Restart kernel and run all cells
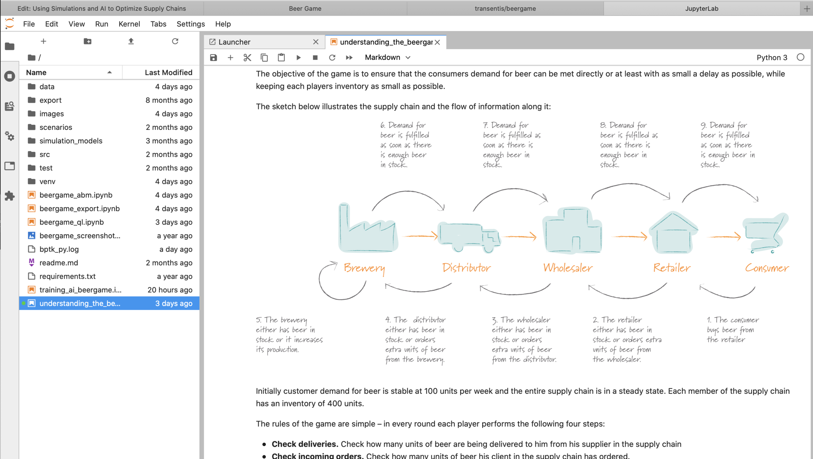 point(349,57)
